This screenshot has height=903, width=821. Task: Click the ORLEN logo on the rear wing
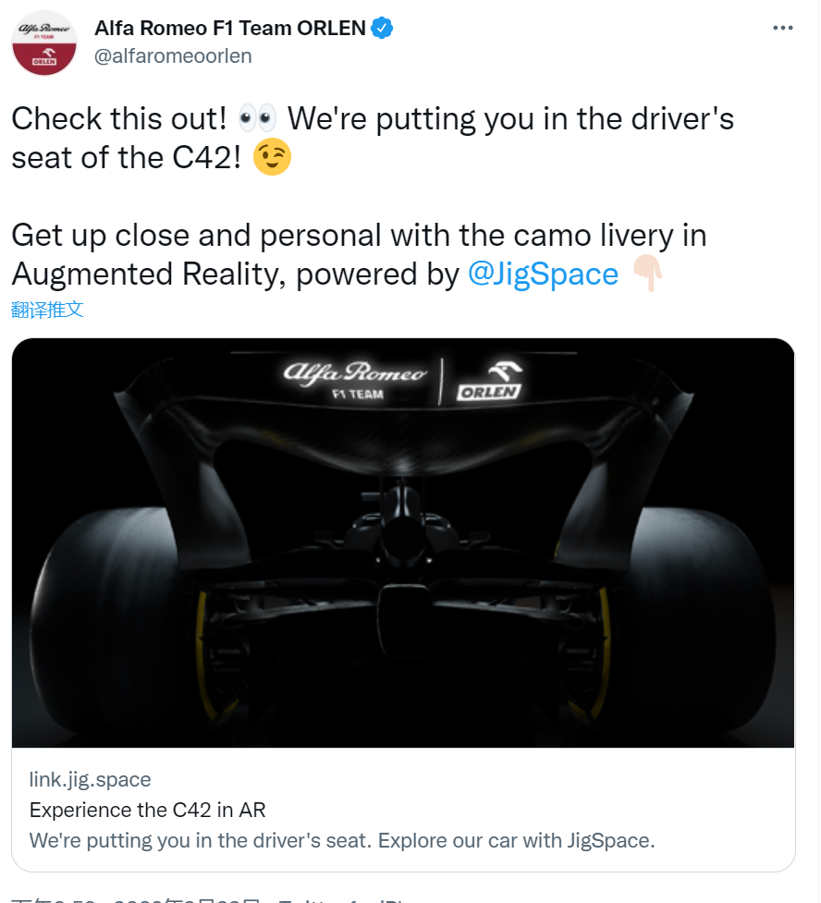490,381
